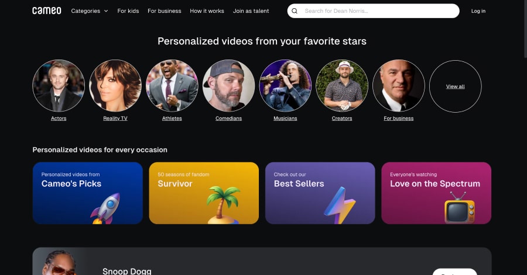Open the Creators category photo

(342, 86)
